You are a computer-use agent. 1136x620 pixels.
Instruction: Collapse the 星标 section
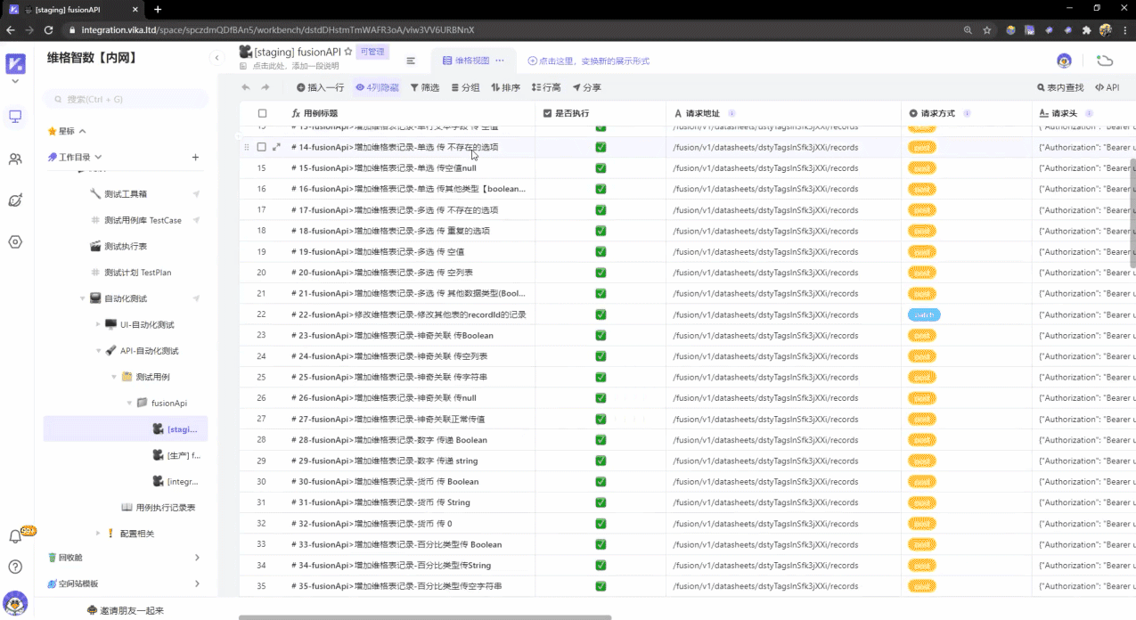click(x=82, y=131)
